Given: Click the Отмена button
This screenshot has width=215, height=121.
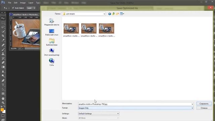Looking at the screenshot, I should 204,108.
